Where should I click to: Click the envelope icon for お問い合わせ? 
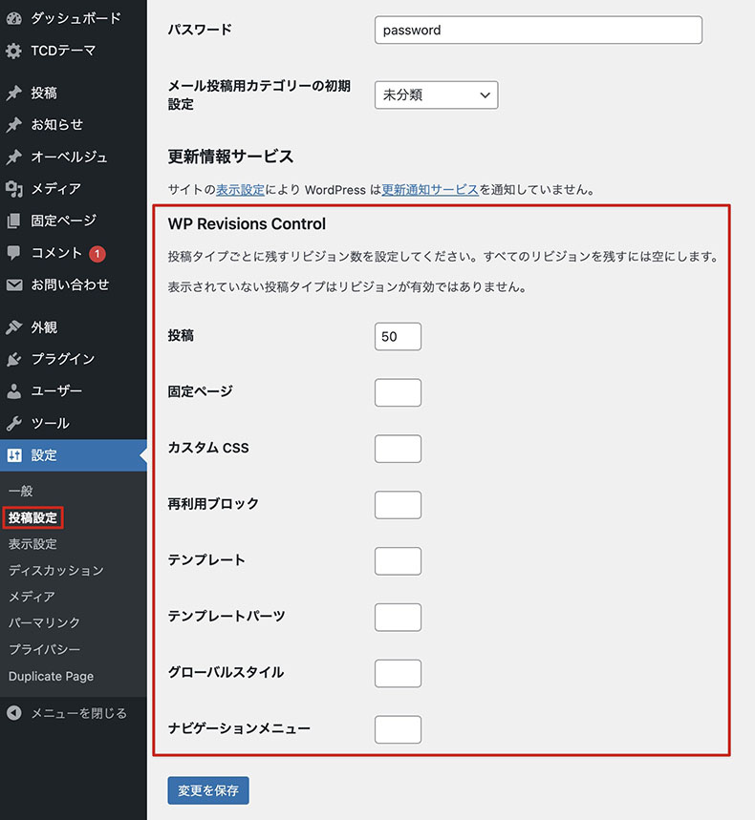14,285
